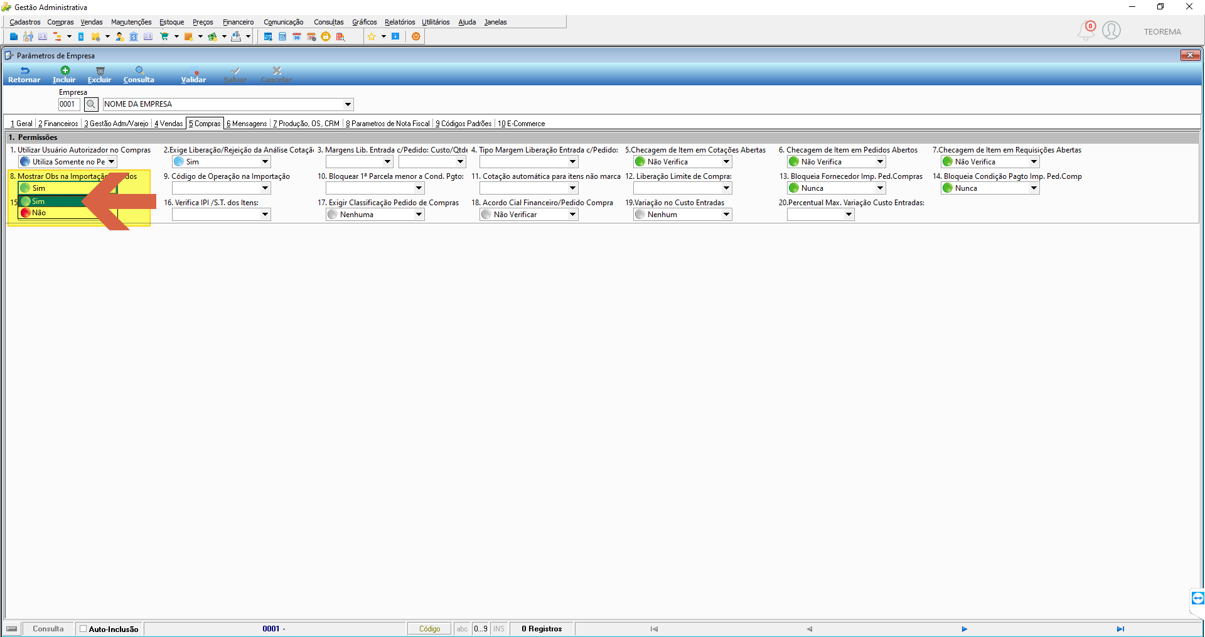
Task: Click the Consulta magnifier button
Action: click(139, 75)
